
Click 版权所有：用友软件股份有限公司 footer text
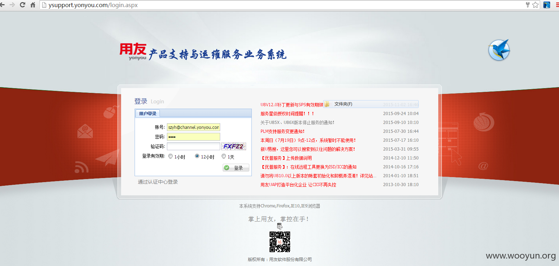point(280,260)
